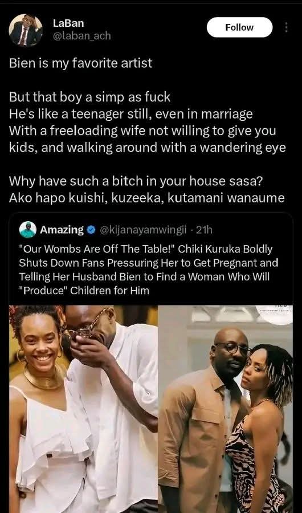Open the Amazing display name in quoted post
Screen dimensions: 302x513
click(62, 230)
